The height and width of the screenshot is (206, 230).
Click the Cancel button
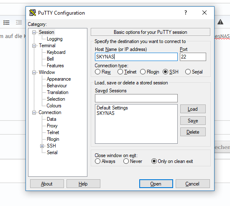click(193, 184)
